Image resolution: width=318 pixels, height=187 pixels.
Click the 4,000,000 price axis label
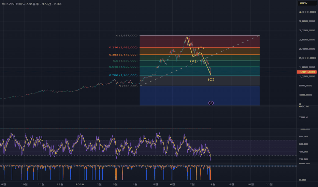(307, 12)
